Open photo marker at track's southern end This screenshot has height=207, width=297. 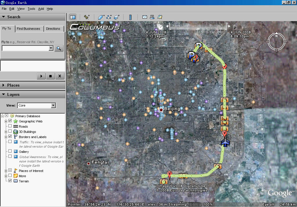pyautogui.click(x=164, y=181)
